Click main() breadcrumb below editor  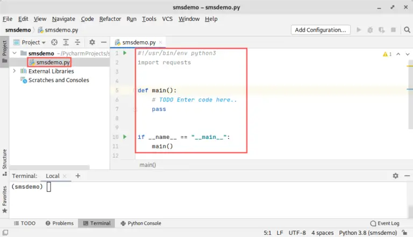coord(147,165)
